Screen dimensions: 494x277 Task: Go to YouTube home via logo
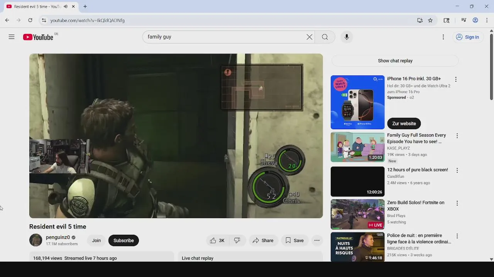[38, 37]
